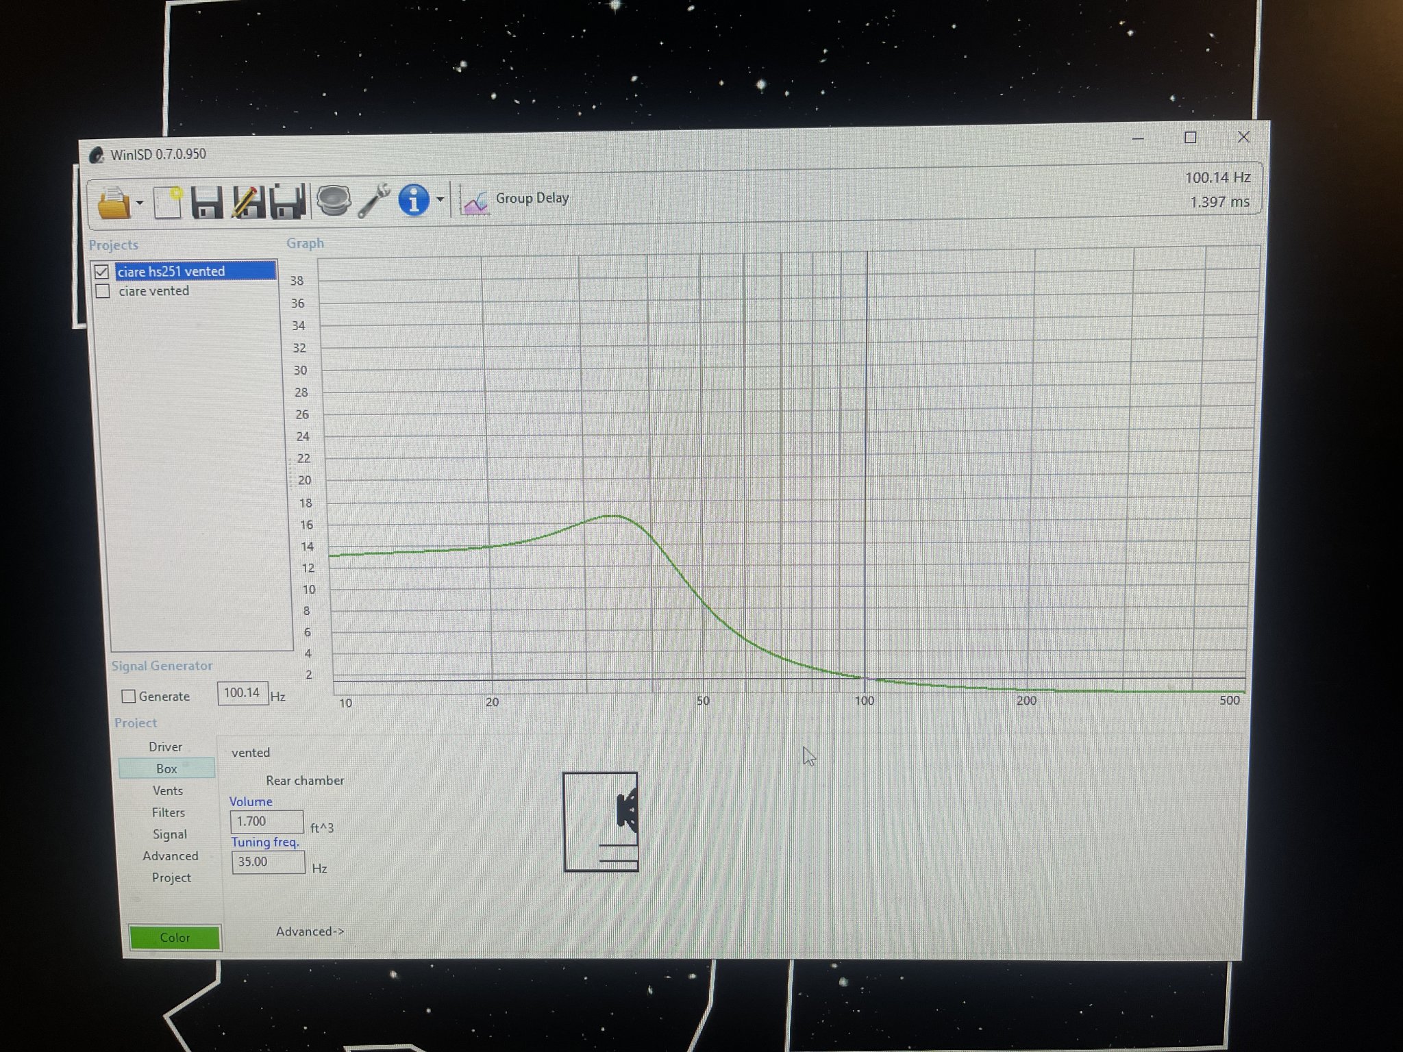Click the blue info about icon
The height and width of the screenshot is (1052, 1403).
pos(414,200)
